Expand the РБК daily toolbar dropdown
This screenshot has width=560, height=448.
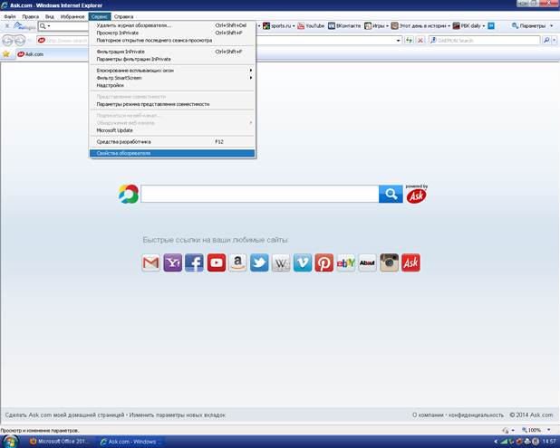point(484,26)
